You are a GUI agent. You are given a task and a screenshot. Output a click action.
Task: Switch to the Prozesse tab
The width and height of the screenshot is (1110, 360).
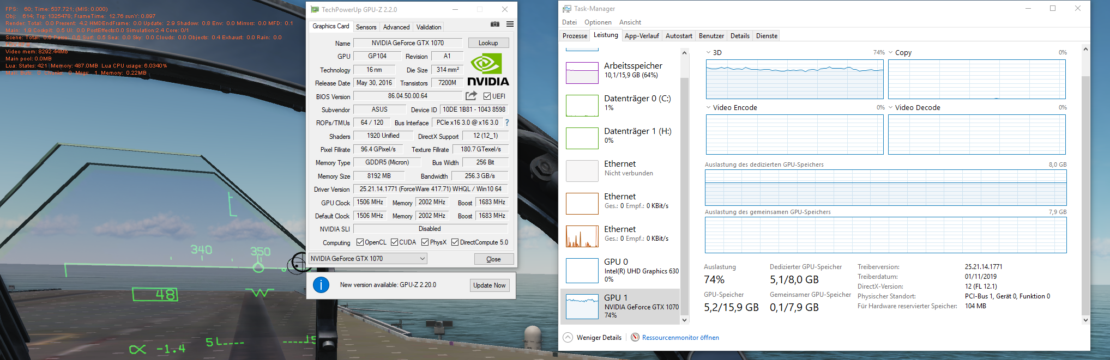[575, 36]
